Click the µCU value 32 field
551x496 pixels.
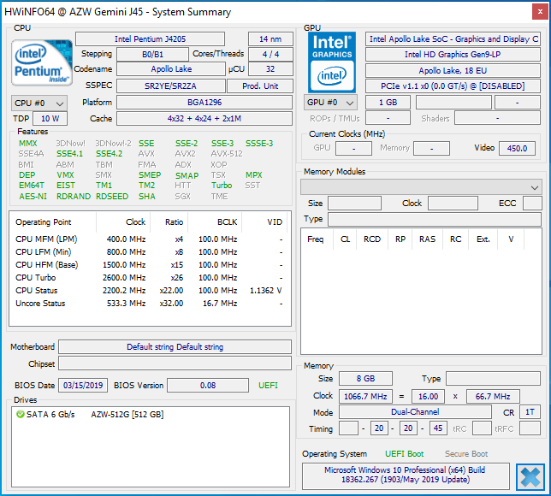point(270,69)
